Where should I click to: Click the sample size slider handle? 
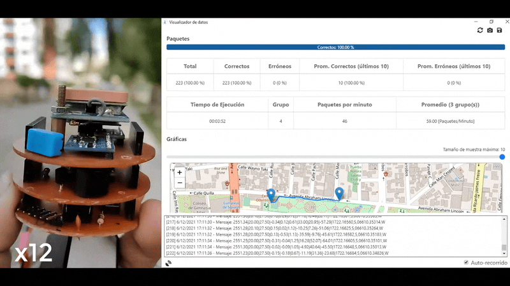pyautogui.click(x=502, y=157)
